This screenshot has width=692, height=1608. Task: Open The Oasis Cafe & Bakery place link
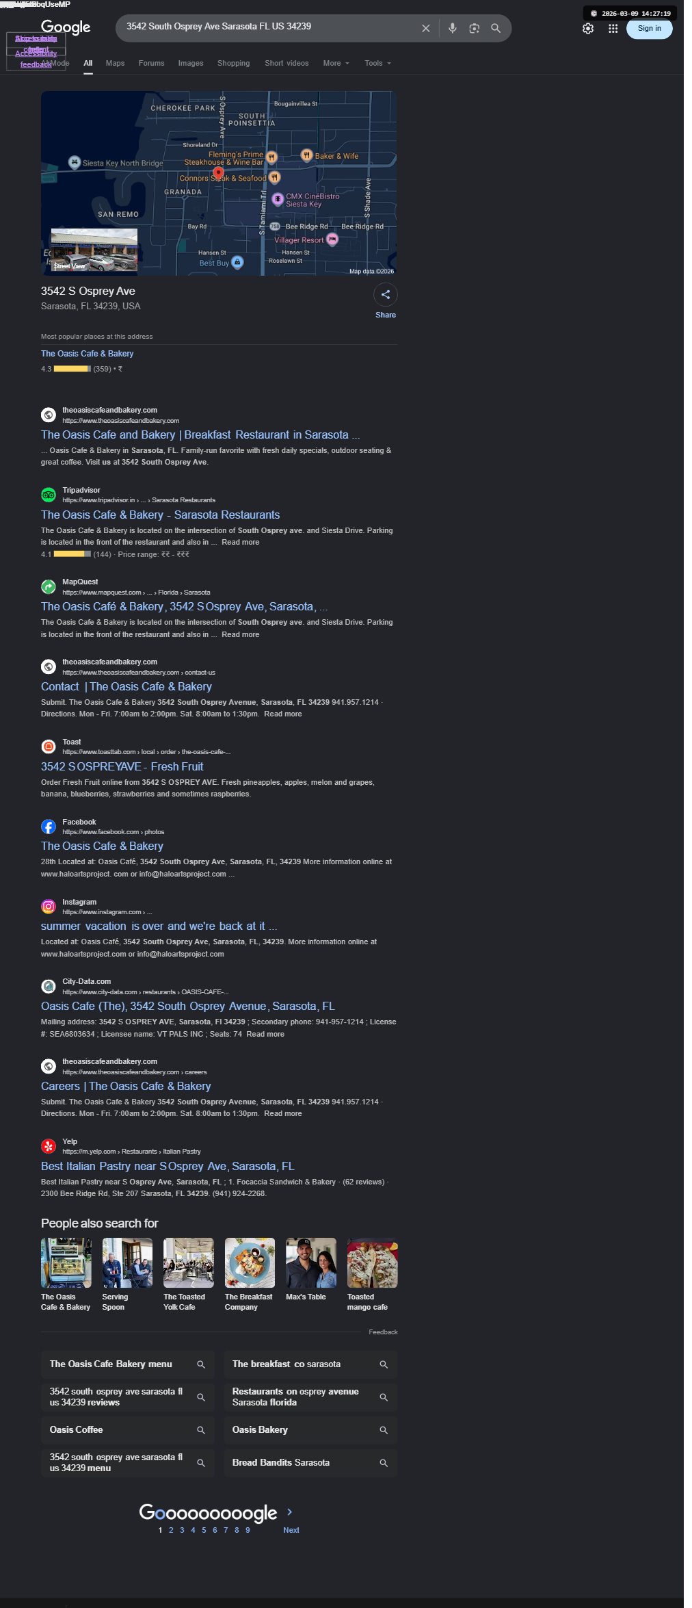pos(87,354)
